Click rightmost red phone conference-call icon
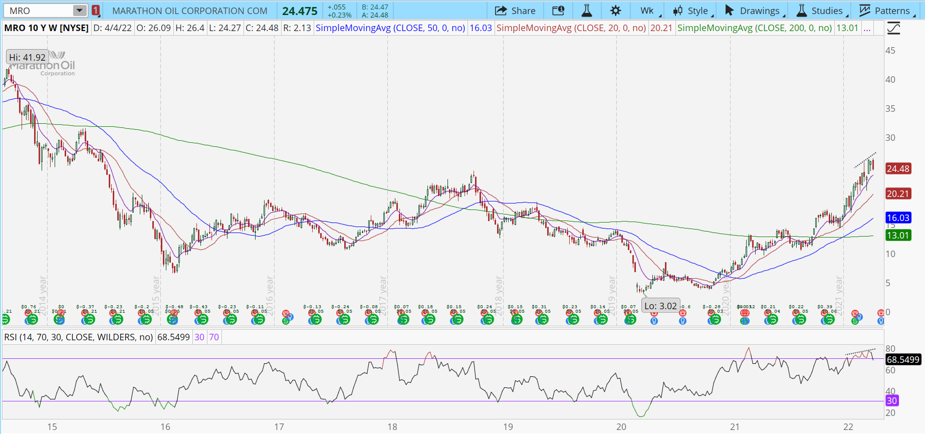Screen dimensions: 925x434 [x=880, y=313]
